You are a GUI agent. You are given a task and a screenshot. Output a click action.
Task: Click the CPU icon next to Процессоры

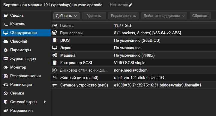(x=54, y=33)
